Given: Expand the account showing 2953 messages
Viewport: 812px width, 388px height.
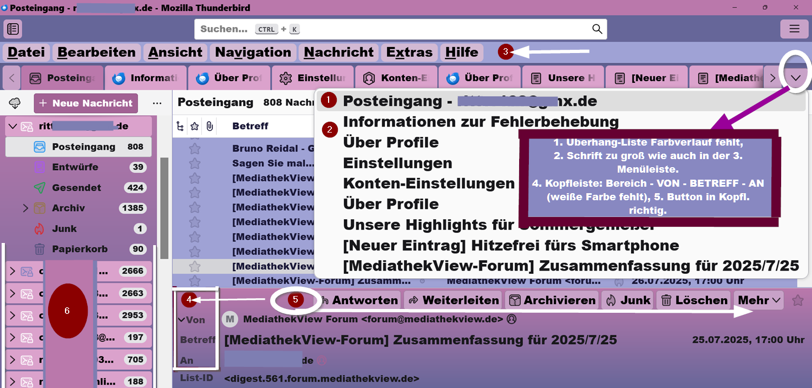Looking at the screenshot, I should coord(13,316).
